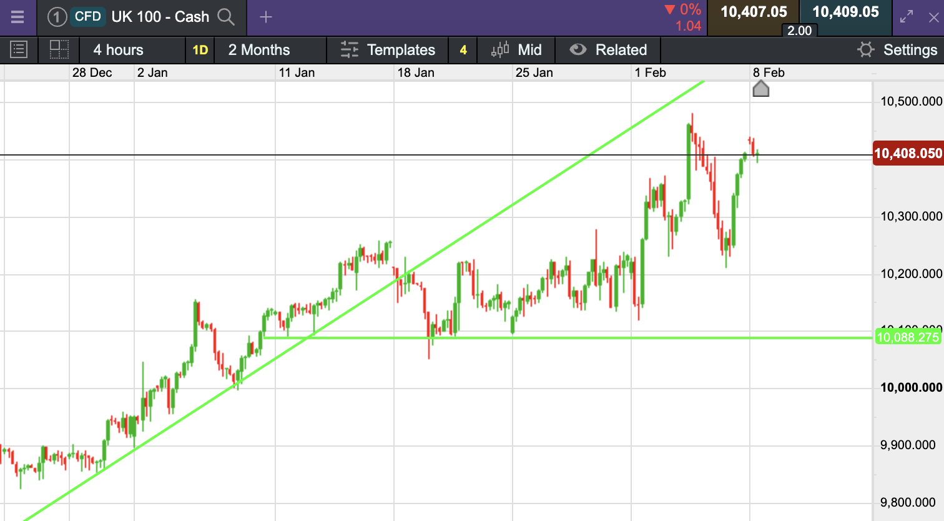This screenshot has height=521, width=944.
Task: Select the yellow 1D range shortcut
Action: click(200, 50)
